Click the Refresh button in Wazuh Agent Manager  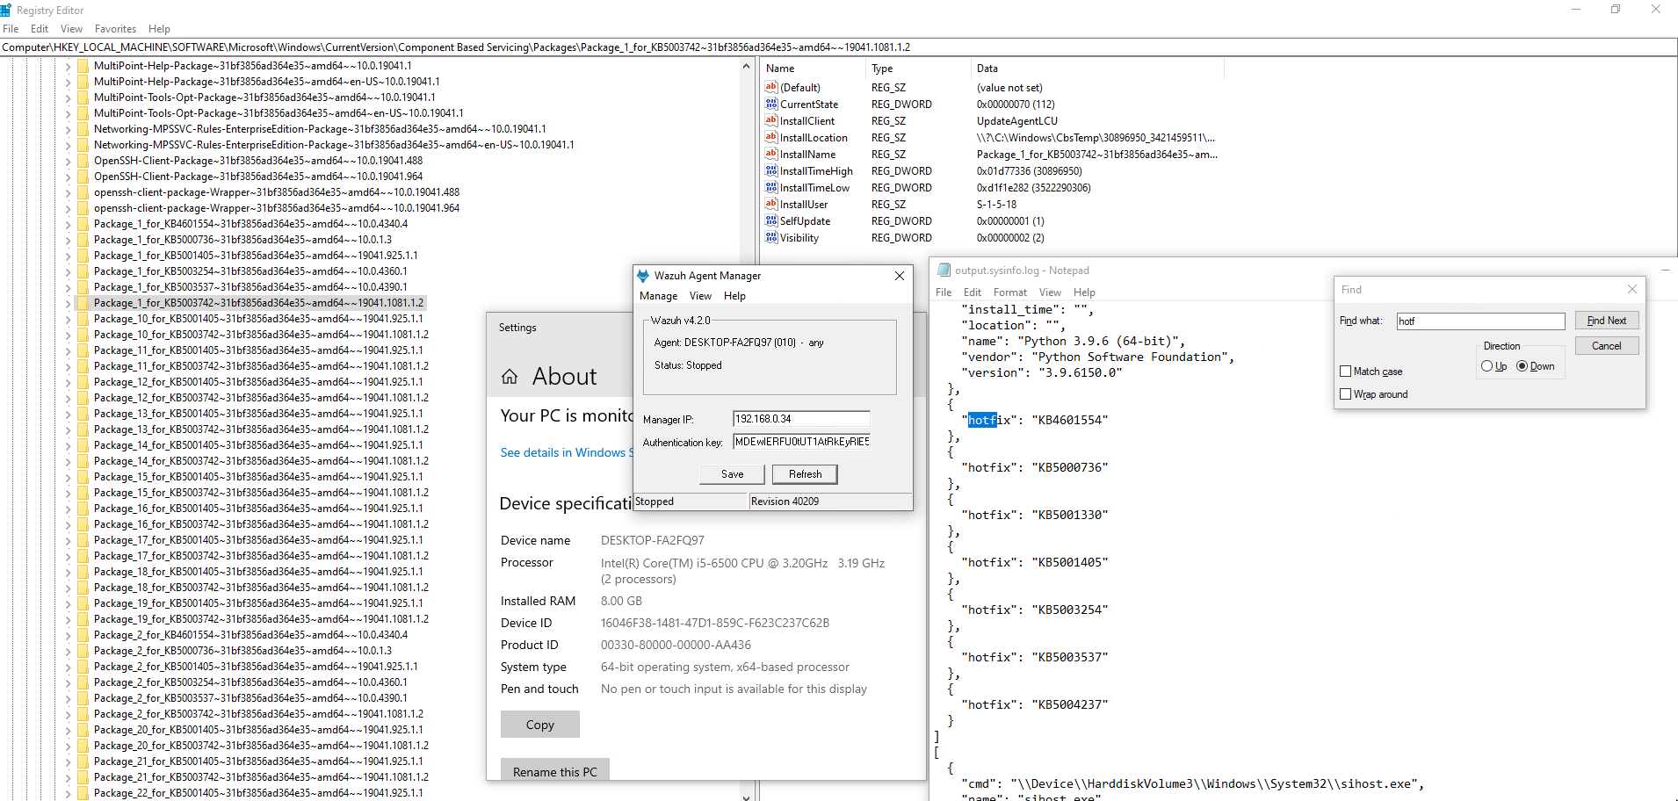pos(804,473)
